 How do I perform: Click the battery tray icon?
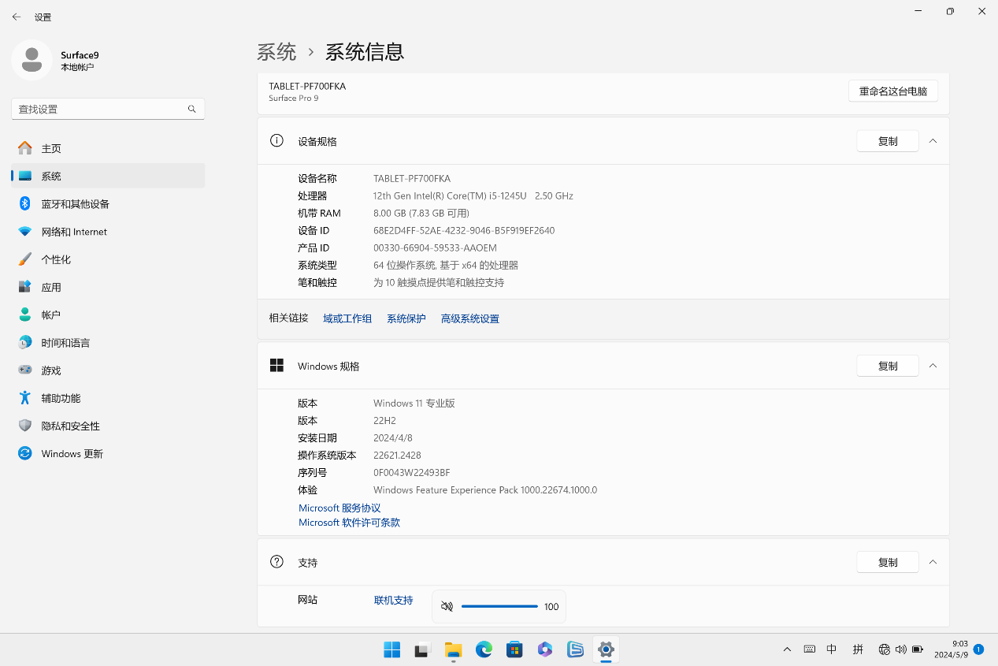click(x=918, y=649)
